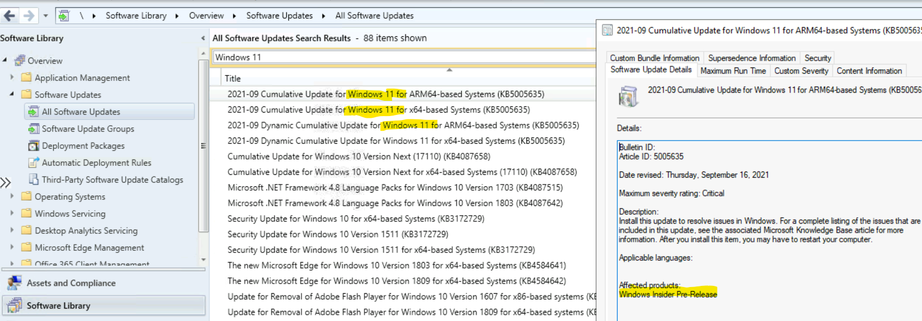Click the Windows 11 search field
Image resolution: width=922 pixels, height=321 pixels.
403,57
